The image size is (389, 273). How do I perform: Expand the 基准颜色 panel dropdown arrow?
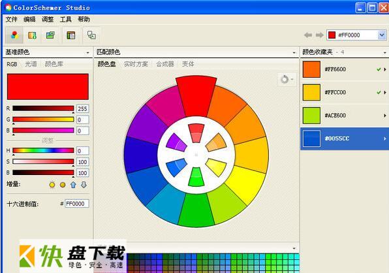(88, 53)
